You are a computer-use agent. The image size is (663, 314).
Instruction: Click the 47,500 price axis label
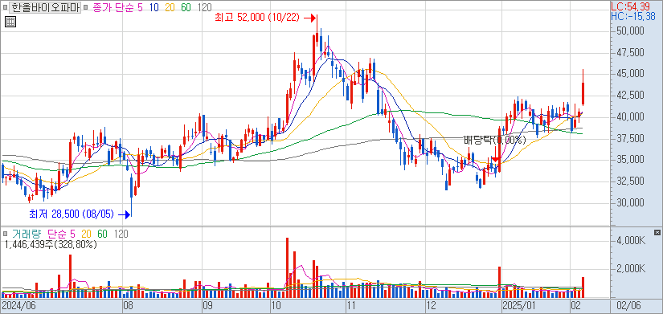coord(630,52)
